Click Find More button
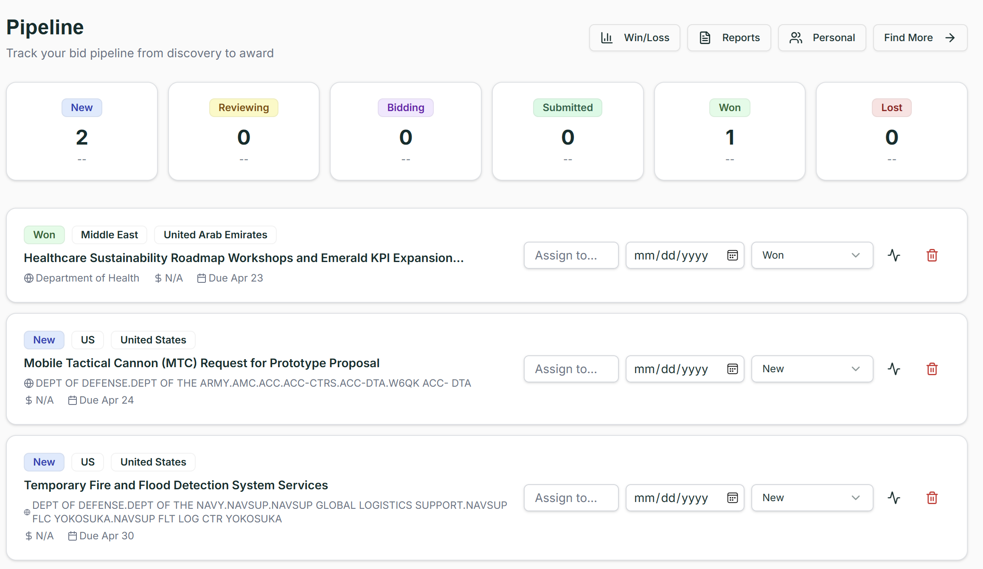The width and height of the screenshot is (983, 569). tap(920, 38)
